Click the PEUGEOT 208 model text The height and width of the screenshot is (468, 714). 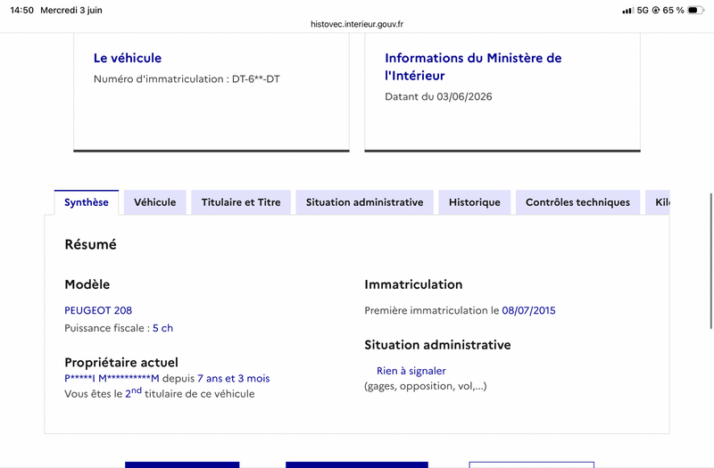click(x=98, y=310)
